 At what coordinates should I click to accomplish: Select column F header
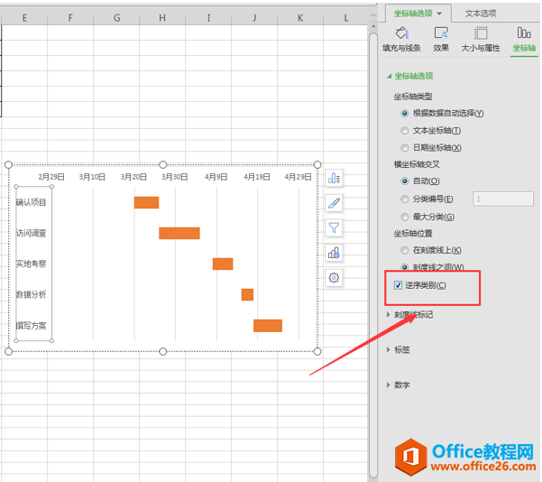(x=70, y=18)
